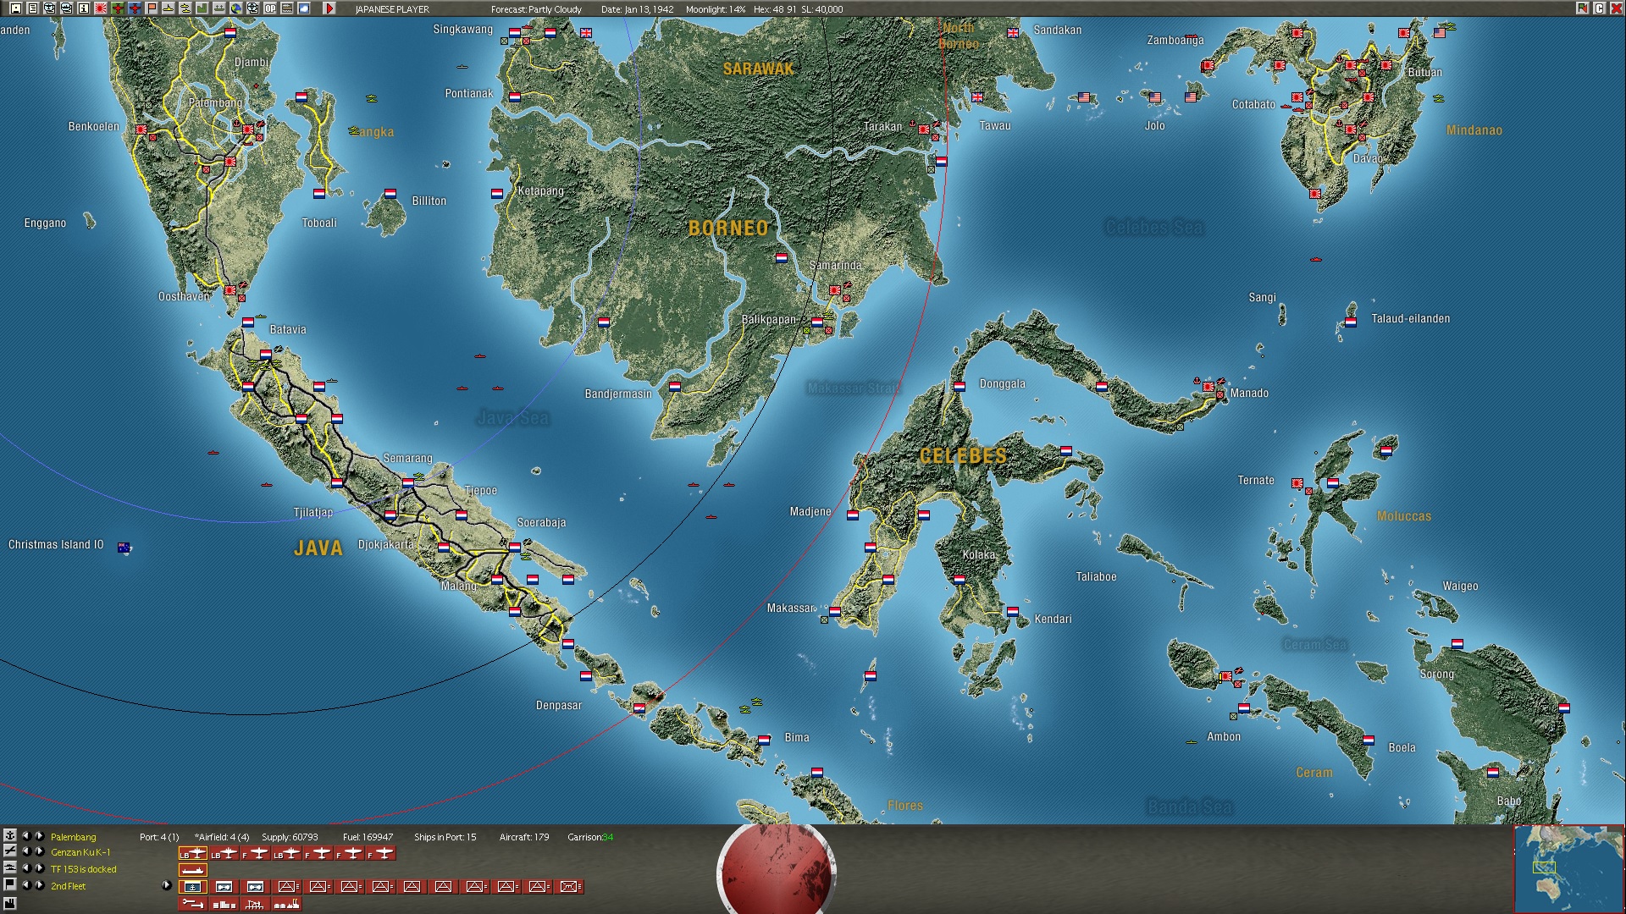Image resolution: width=1626 pixels, height=914 pixels.
Task: Click the Dutch flag at Donggala
Action: click(x=960, y=387)
